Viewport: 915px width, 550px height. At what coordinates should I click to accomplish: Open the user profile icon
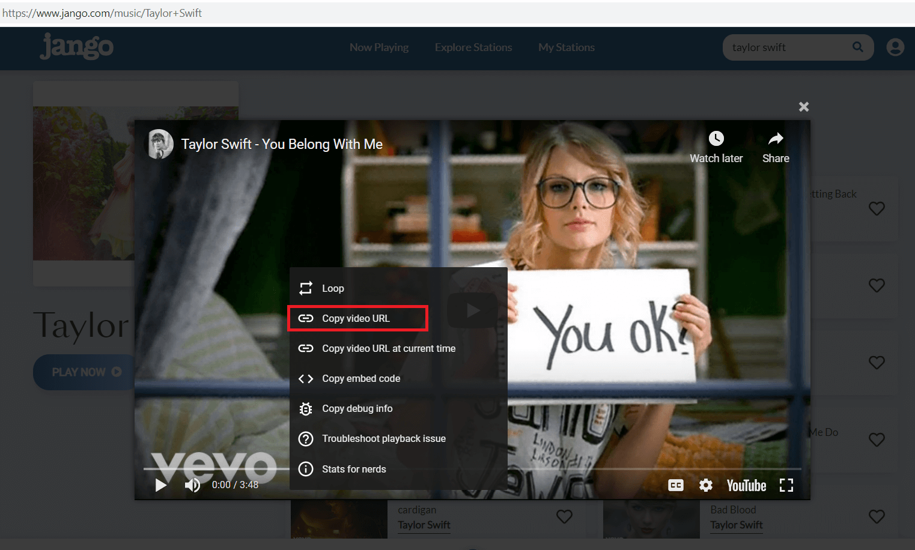coord(895,47)
